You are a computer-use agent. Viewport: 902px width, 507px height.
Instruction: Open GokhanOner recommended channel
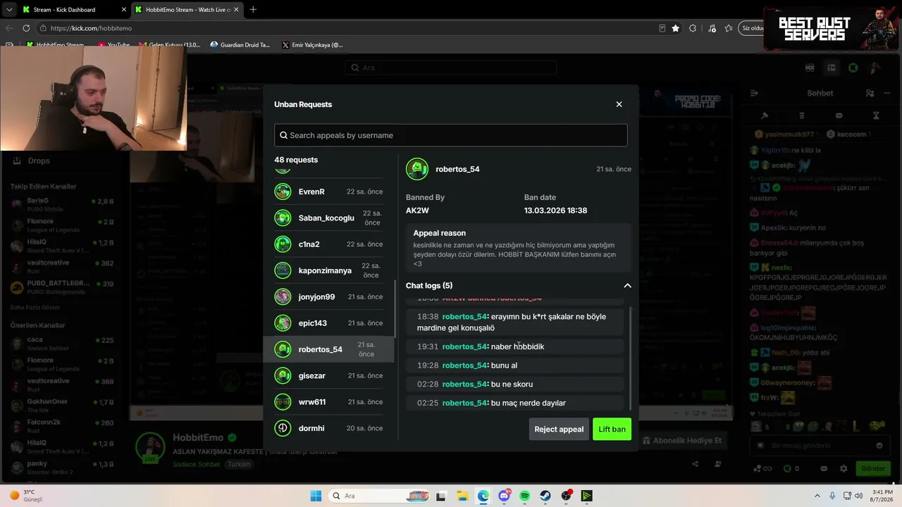click(x=62, y=405)
